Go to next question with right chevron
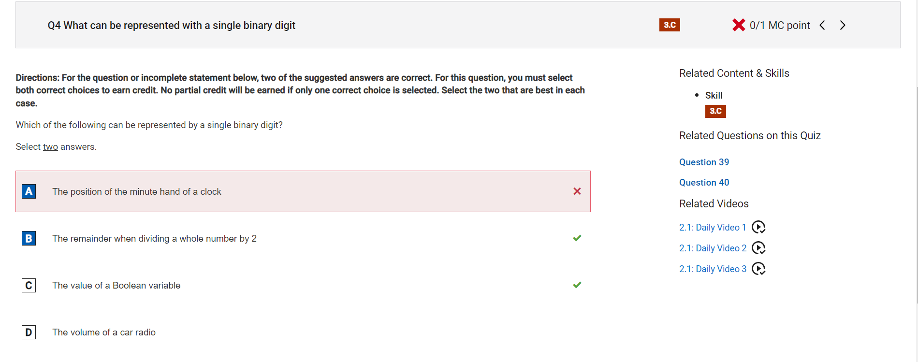This screenshot has width=918, height=362. click(x=843, y=25)
